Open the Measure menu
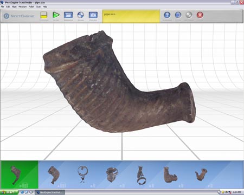The height and width of the screenshot is (195, 244). click(23, 6)
